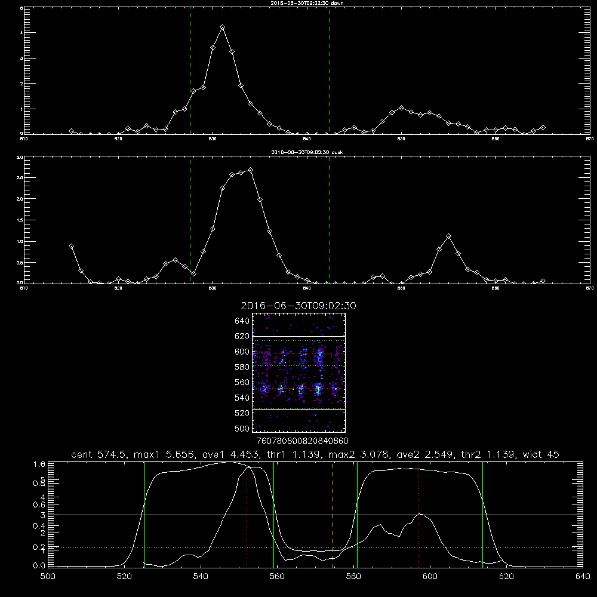Click the spectrogram's y-axis label '600'

coord(242,352)
